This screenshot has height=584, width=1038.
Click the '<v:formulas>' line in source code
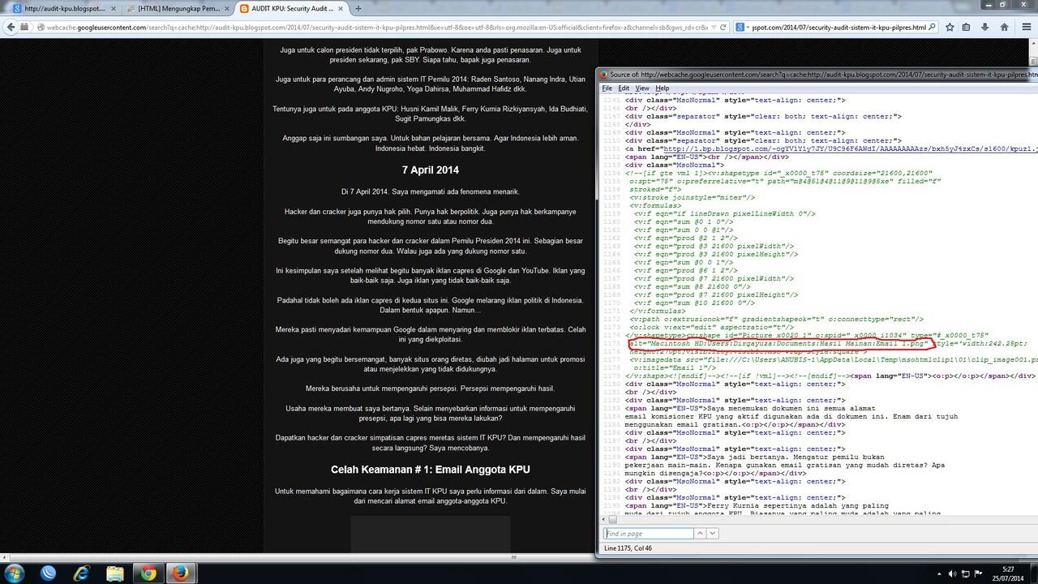[x=657, y=206]
